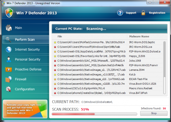
Task: Click the shield logo in header
Action: [x=9, y=13]
